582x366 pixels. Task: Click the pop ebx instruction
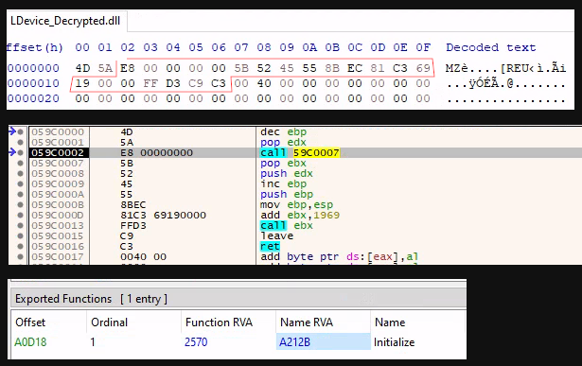[283, 163]
